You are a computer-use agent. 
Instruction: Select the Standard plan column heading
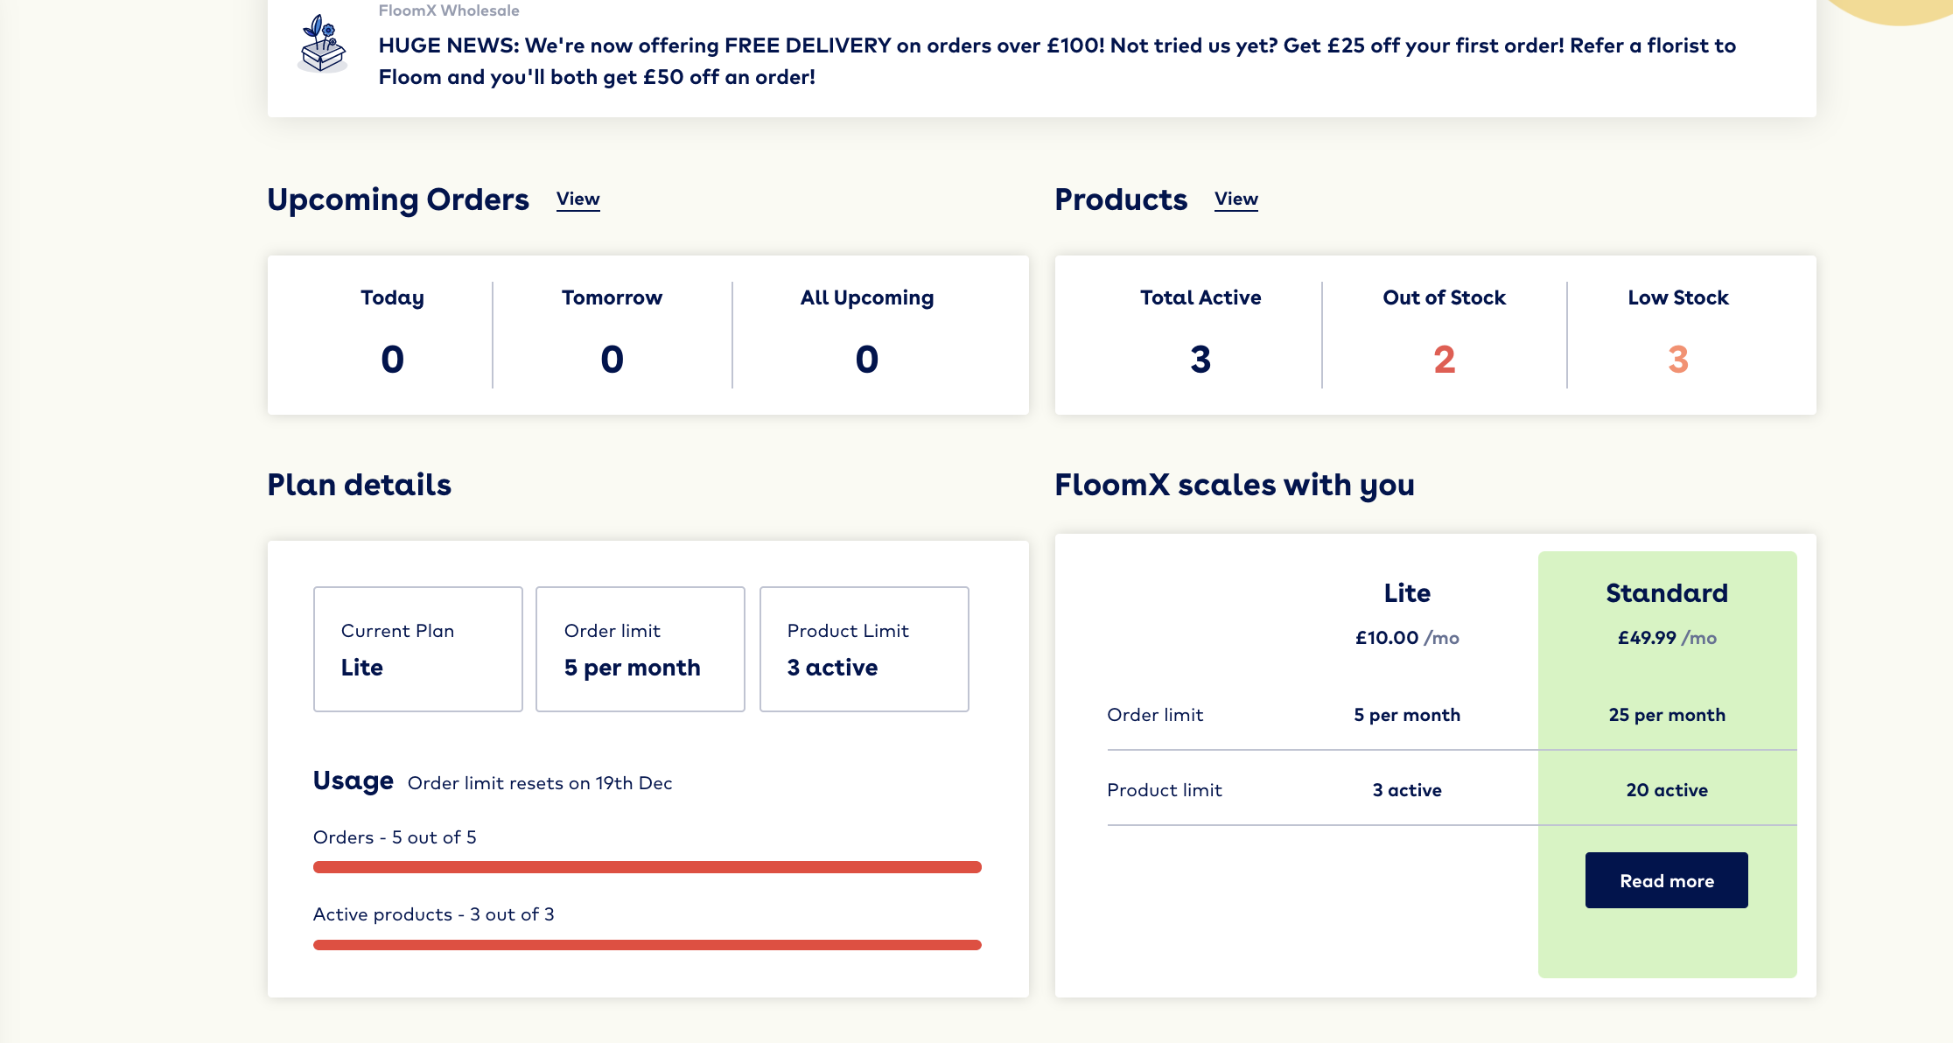1667,593
